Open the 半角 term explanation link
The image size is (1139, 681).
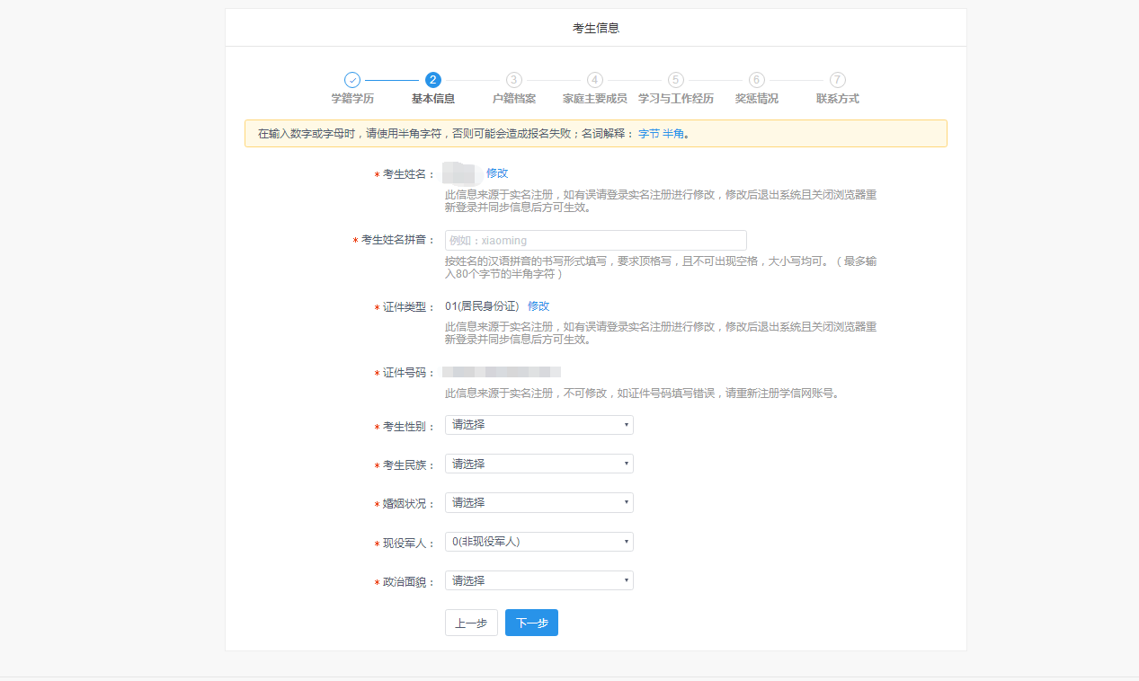tap(673, 134)
